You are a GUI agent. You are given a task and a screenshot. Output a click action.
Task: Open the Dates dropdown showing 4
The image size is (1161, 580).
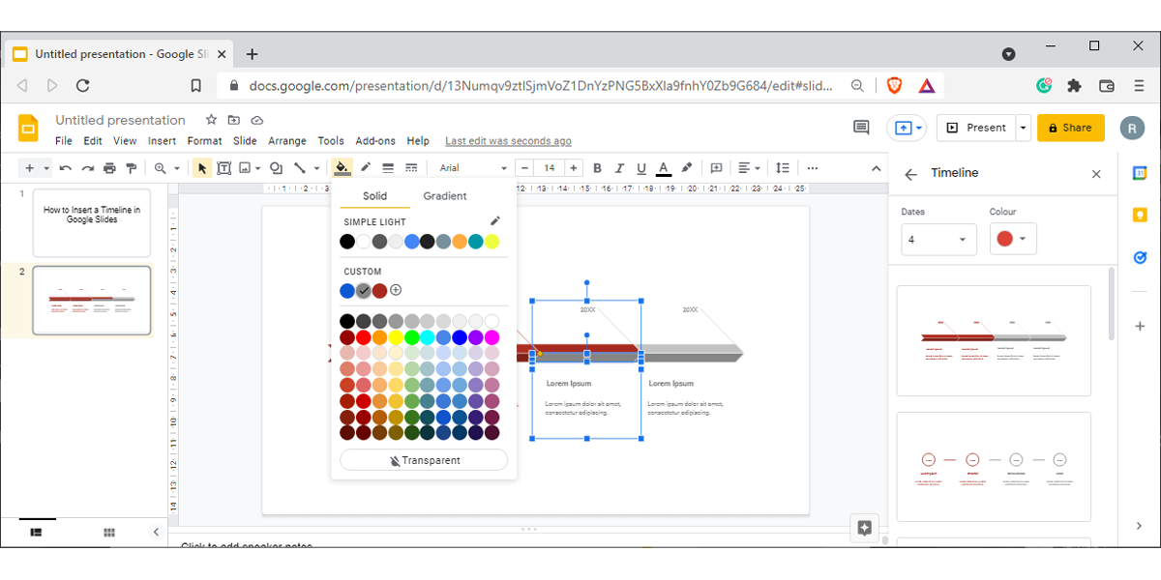pos(938,240)
